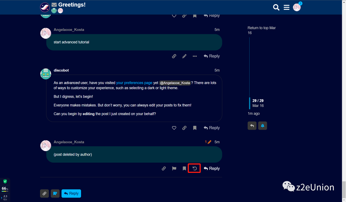Click the undo delete icon on the deleted post
The image size is (346, 202).
[x=194, y=168]
